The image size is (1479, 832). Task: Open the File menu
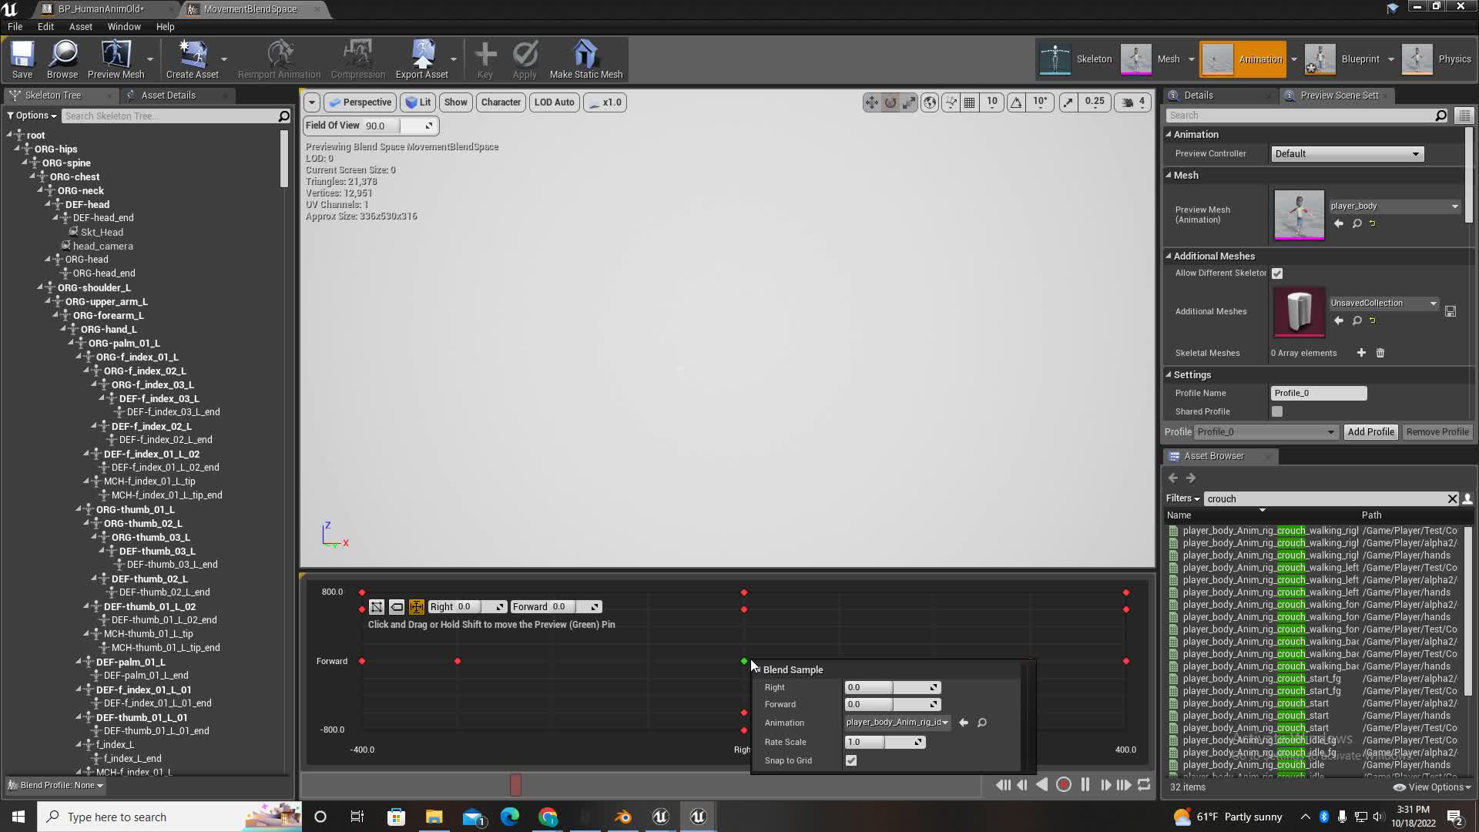pos(15,26)
